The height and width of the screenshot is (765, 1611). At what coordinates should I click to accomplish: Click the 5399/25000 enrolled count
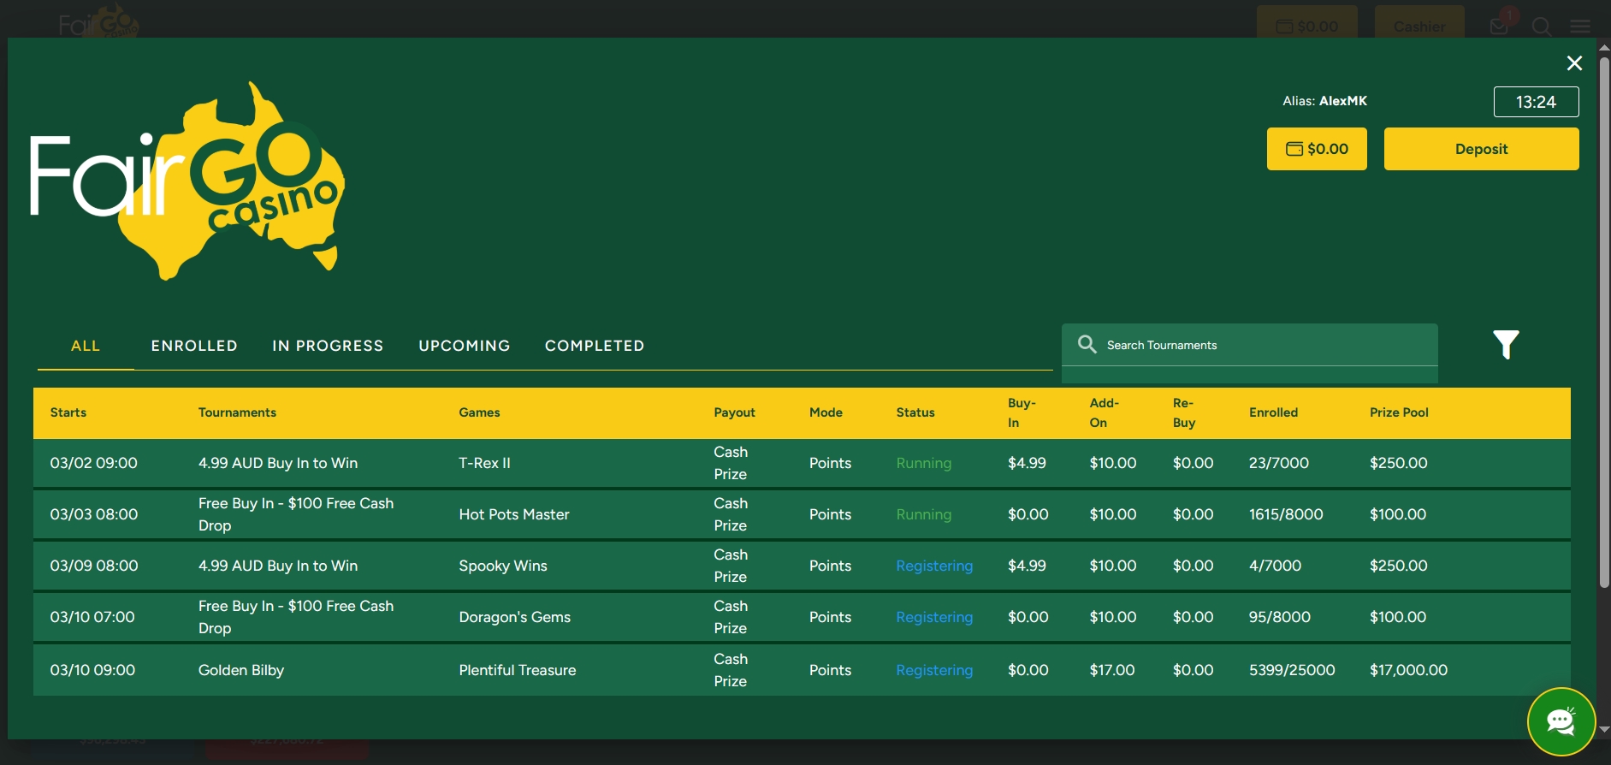(1292, 670)
